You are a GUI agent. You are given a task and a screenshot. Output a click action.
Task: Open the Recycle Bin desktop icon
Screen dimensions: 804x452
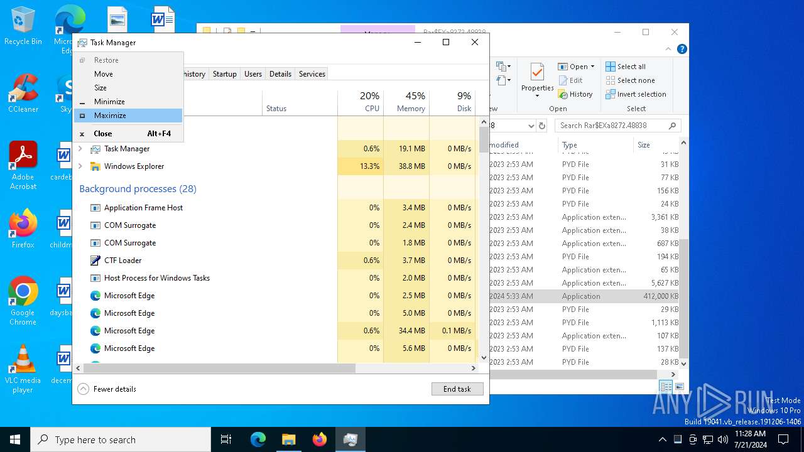23,26
